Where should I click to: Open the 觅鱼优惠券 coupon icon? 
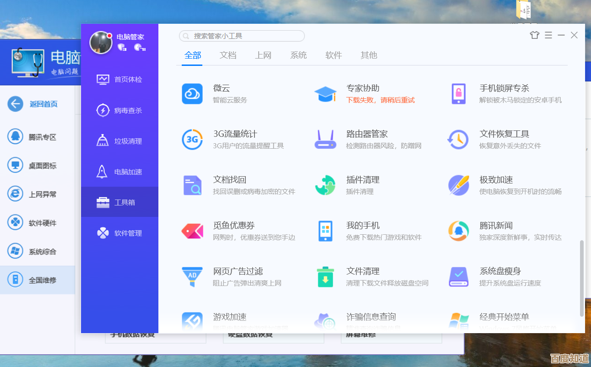[192, 231]
